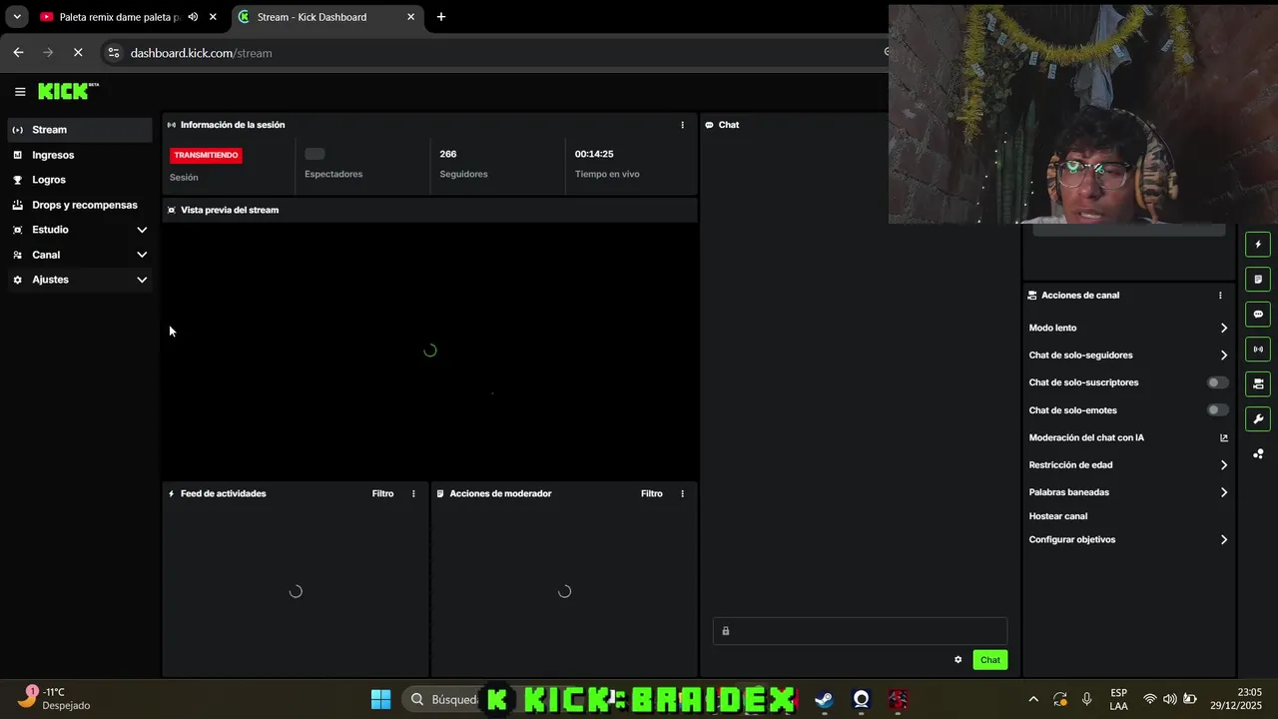Click the microphone tray icon
The height and width of the screenshot is (719, 1278).
[1087, 699]
